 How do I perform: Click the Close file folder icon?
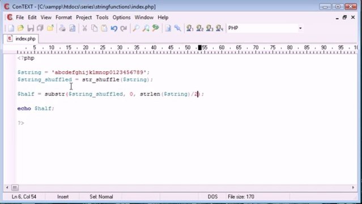point(50,28)
